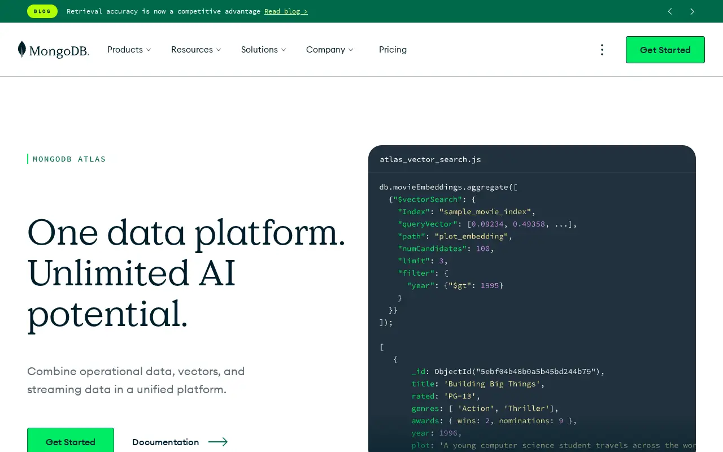Image resolution: width=723 pixels, height=452 pixels.
Task: Open the Documentation link
Action: pyautogui.click(x=165, y=442)
